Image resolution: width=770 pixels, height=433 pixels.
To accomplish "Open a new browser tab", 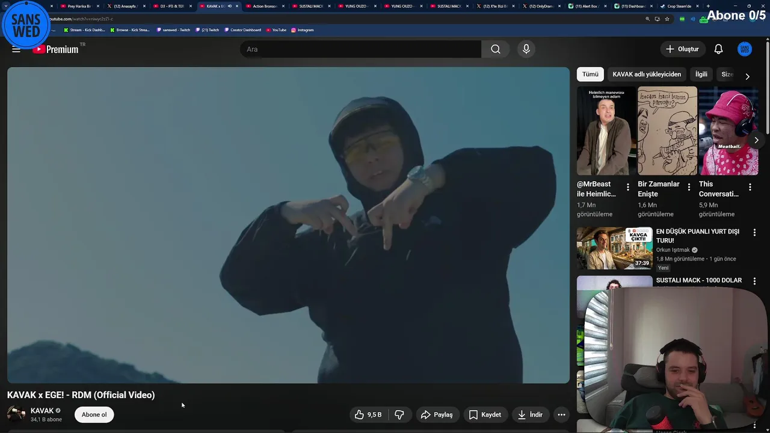I will click(708, 6).
